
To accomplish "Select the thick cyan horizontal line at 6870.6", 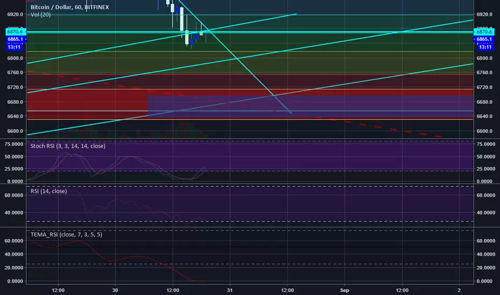I will [x=250, y=32].
